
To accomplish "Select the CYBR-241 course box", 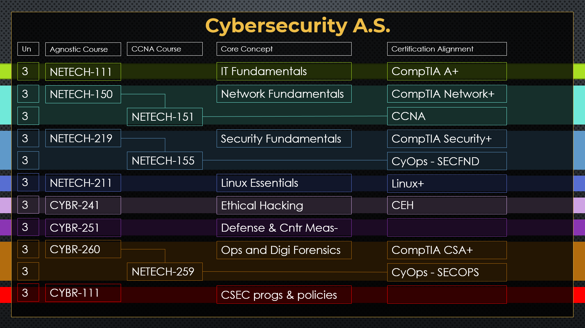I will point(83,205).
